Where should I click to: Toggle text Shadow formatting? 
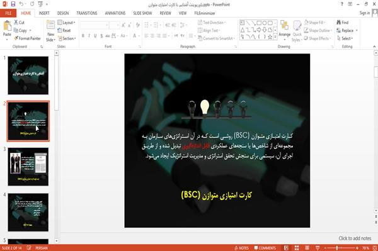(x=101, y=36)
